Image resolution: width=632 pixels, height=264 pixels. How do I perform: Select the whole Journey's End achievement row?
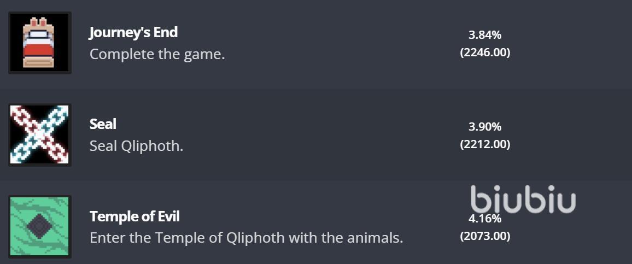(x=316, y=43)
